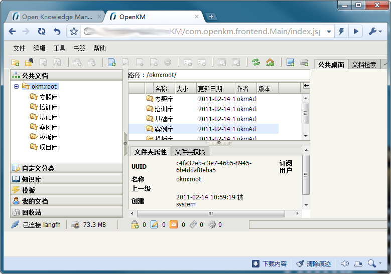
Task: Click the Cancel checkout document icon
Action: tap(154, 62)
